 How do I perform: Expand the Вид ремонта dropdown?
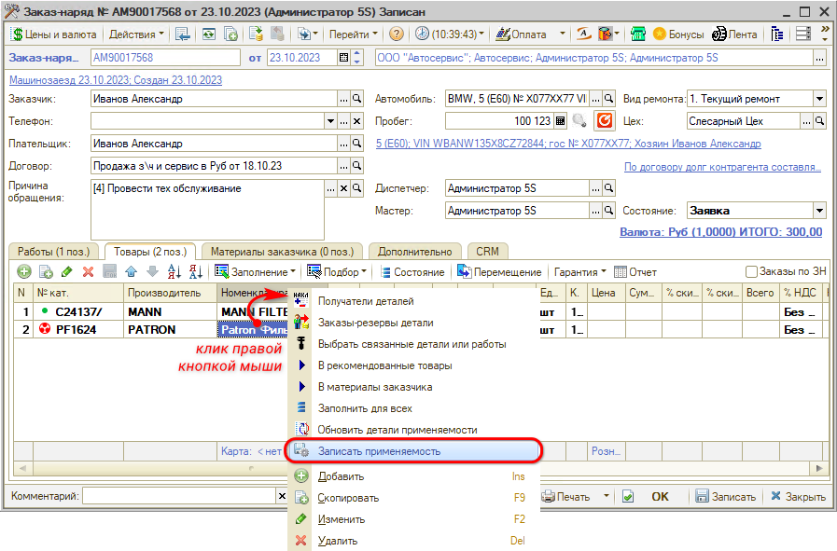(820, 99)
